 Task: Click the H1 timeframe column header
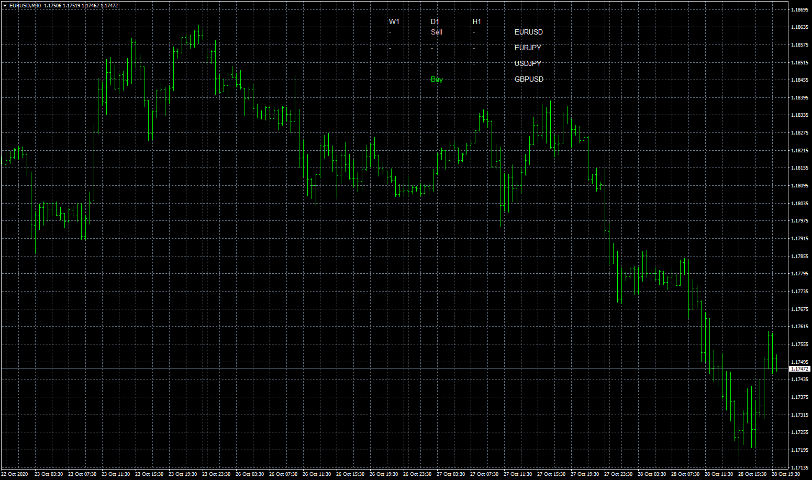477,21
